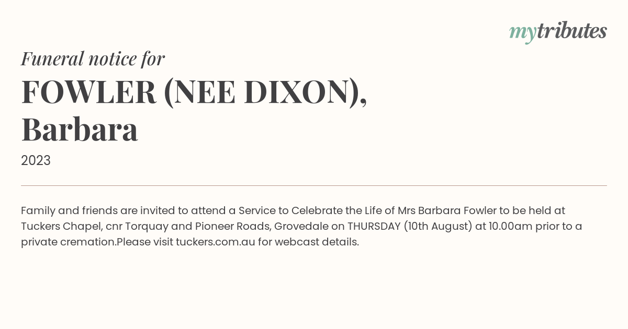Click "Mrs Barbara Fowler" in the paragraph
This screenshot has height=329, width=628.
point(447,210)
